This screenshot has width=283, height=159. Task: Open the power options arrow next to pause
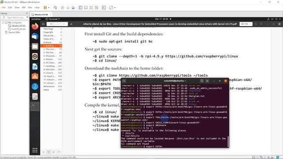(x=49, y=8)
